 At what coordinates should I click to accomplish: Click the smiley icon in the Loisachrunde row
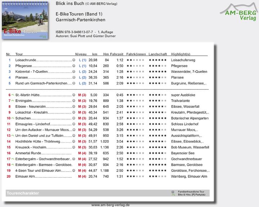pos(74,60)
